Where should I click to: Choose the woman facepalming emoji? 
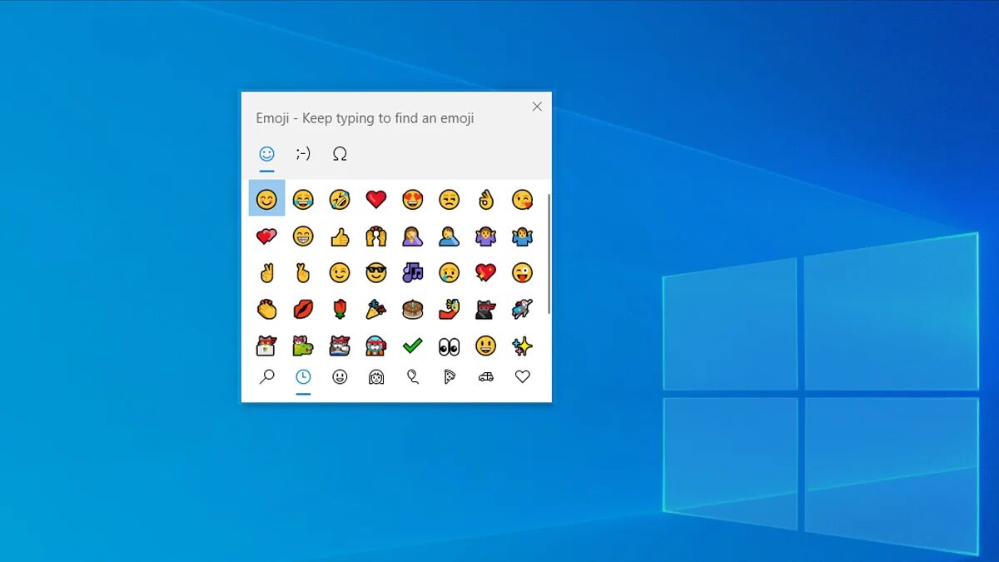pyautogui.click(x=412, y=236)
